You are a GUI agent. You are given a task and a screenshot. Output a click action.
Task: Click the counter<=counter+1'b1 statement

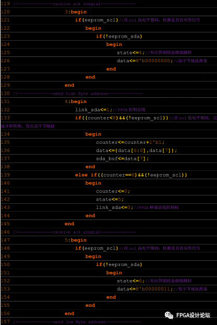pyautogui.click(x=130, y=142)
